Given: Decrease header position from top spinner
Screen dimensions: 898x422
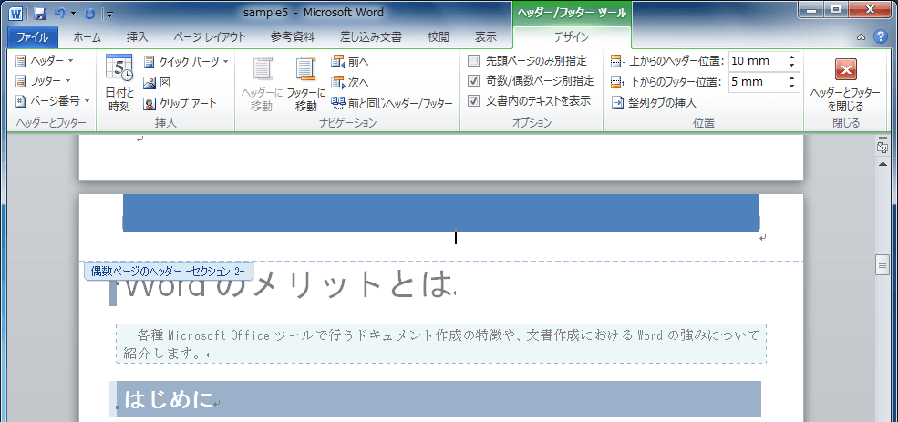Looking at the screenshot, I should (792, 66).
